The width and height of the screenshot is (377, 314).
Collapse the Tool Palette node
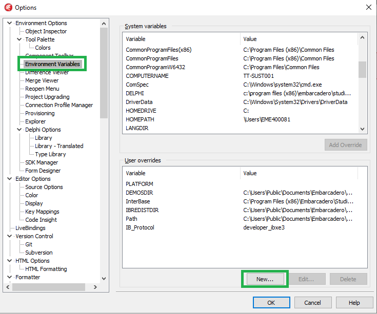(x=19, y=39)
